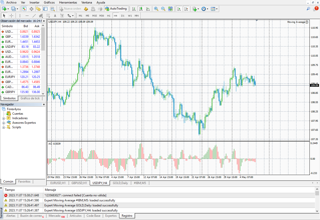Open the GOLD,Daily chart tab
The height and width of the screenshot is (220, 320).
[x=120, y=183]
